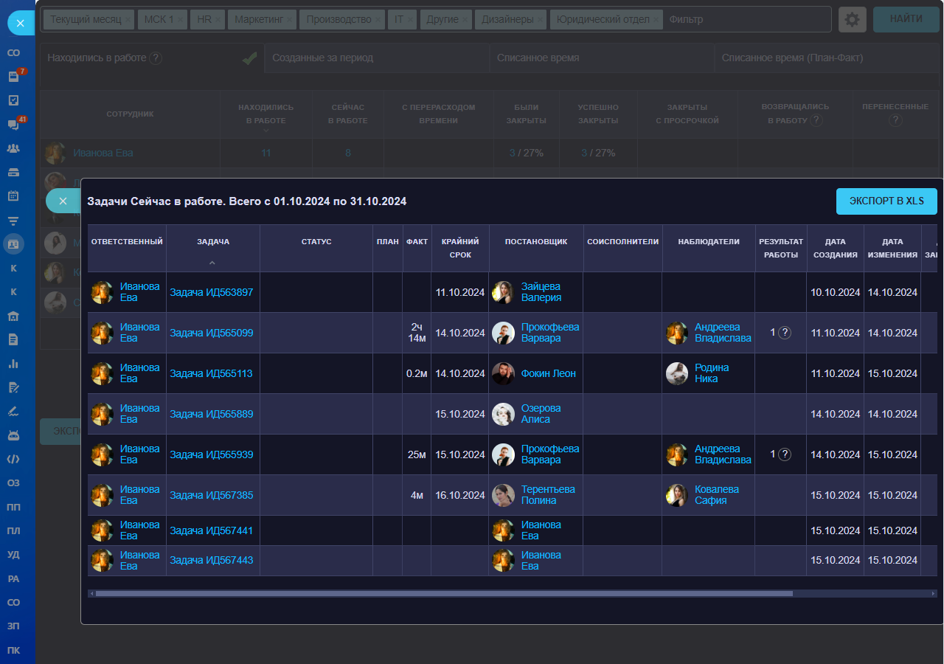944x664 pixels.
Task: Click into the Фильтр input field
Action: tap(745, 19)
